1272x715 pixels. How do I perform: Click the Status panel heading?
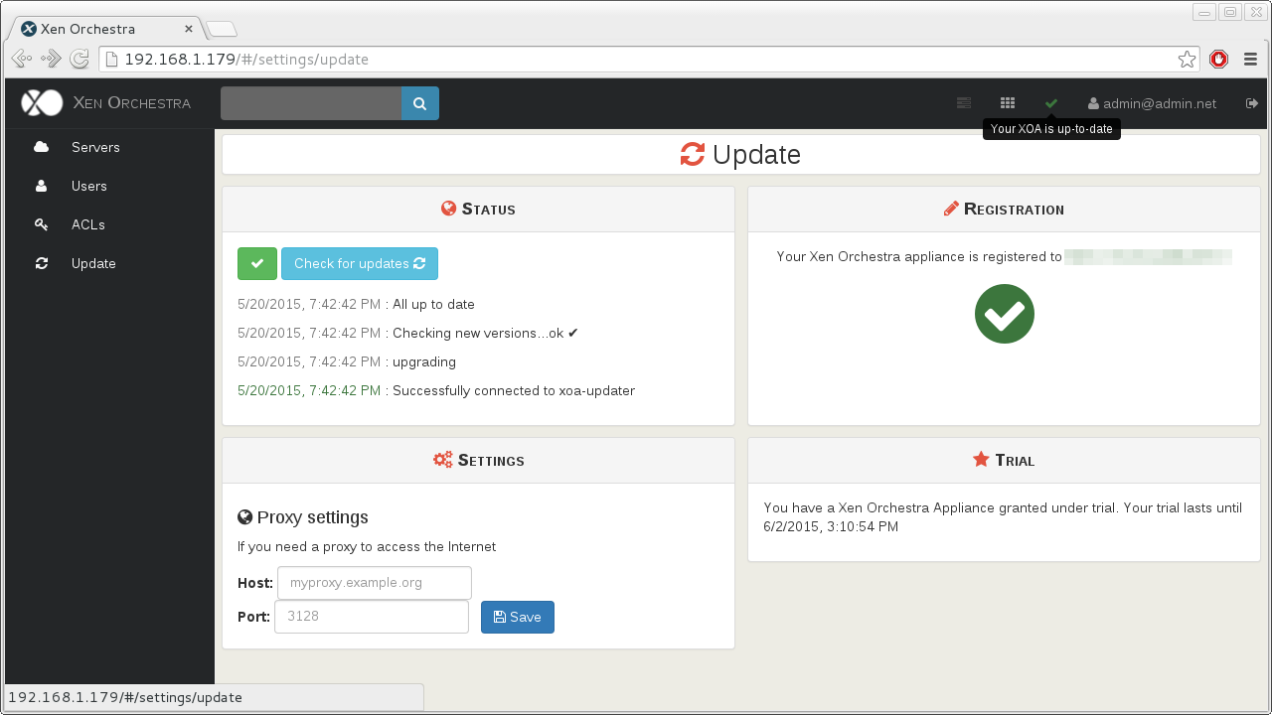(478, 210)
